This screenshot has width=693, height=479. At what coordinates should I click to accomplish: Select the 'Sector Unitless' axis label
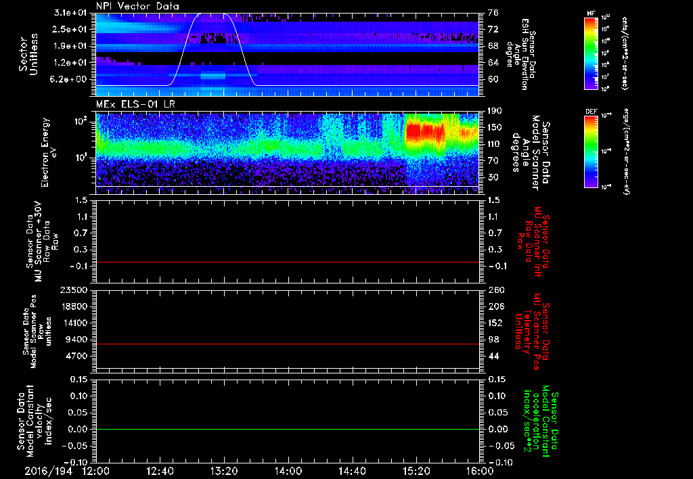tap(28, 54)
